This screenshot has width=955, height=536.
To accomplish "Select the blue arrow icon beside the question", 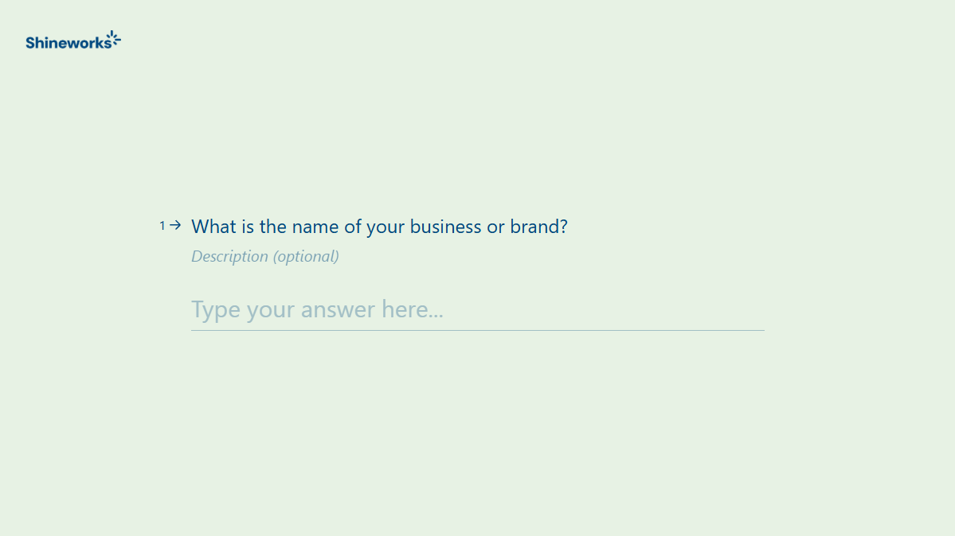I will [174, 225].
